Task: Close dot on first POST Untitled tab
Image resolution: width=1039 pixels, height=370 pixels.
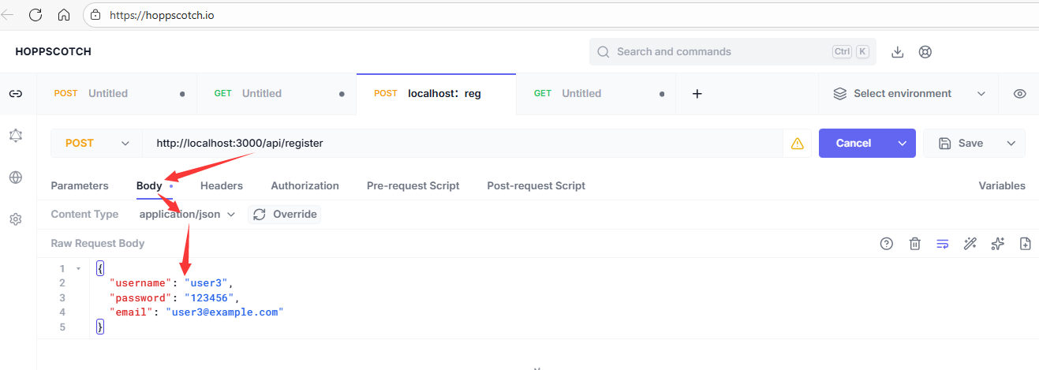Action: coord(182,94)
